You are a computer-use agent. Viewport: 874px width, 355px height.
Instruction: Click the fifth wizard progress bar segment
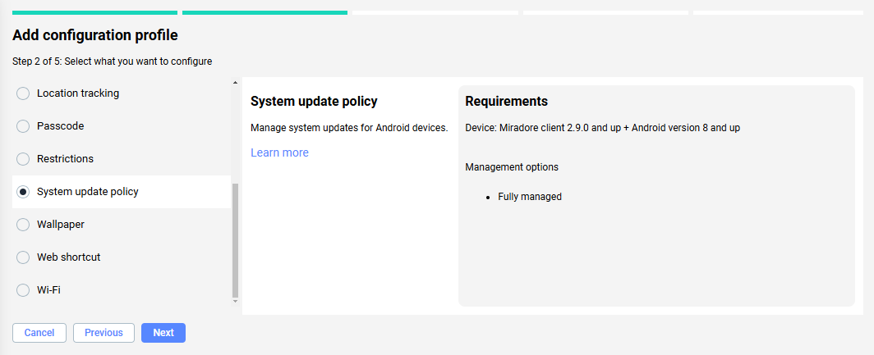coord(777,12)
